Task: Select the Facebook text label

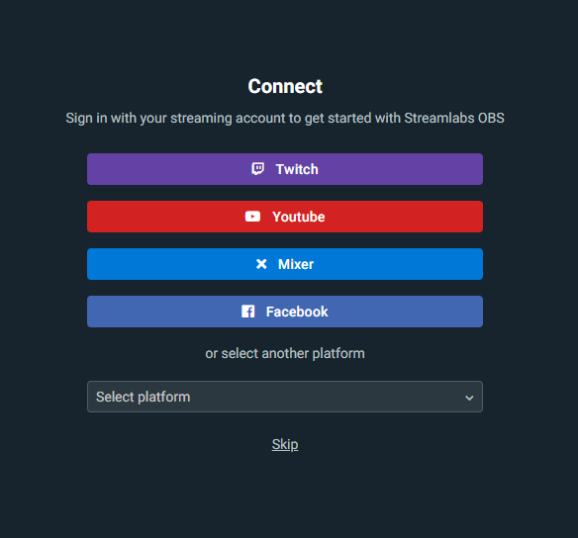Action: [297, 312]
